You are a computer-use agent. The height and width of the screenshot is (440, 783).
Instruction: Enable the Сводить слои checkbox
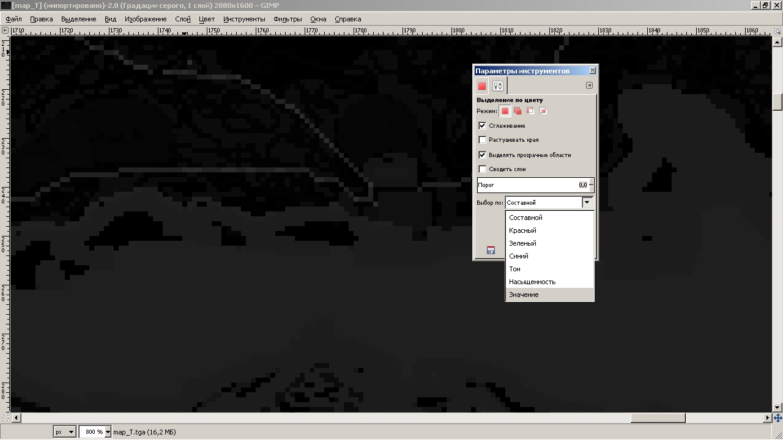point(482,169)
